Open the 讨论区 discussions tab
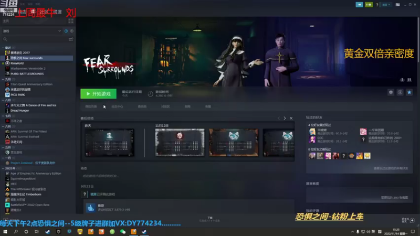Image resolution: width=420 pixels, height=236 pixels. [165, 106]
